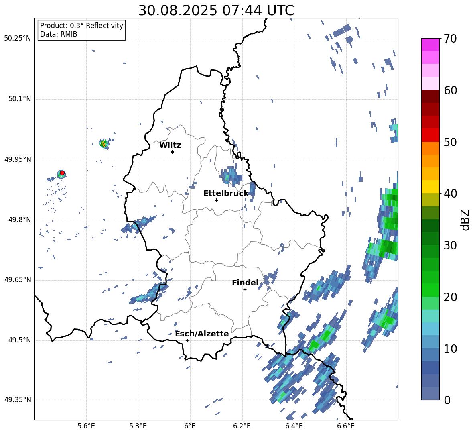The height and width of the screenshot is (434, 475).
Task: Click the 5.6°E longitude label
Action: pos(86,426)
